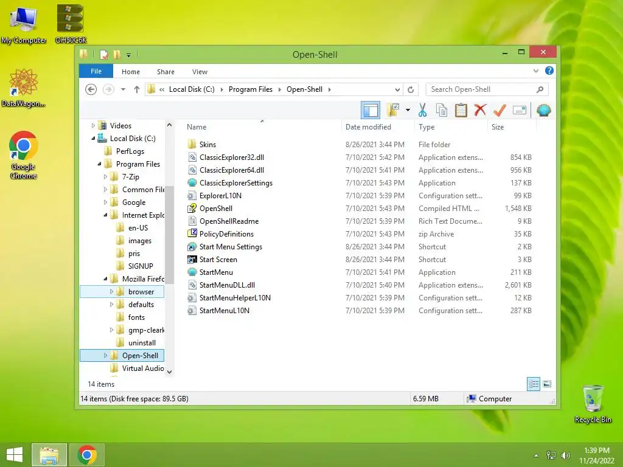Go forward with the Forward arrow
This screenshot has height=467, width=623.
pyautogui.click(x=108, y=89)
